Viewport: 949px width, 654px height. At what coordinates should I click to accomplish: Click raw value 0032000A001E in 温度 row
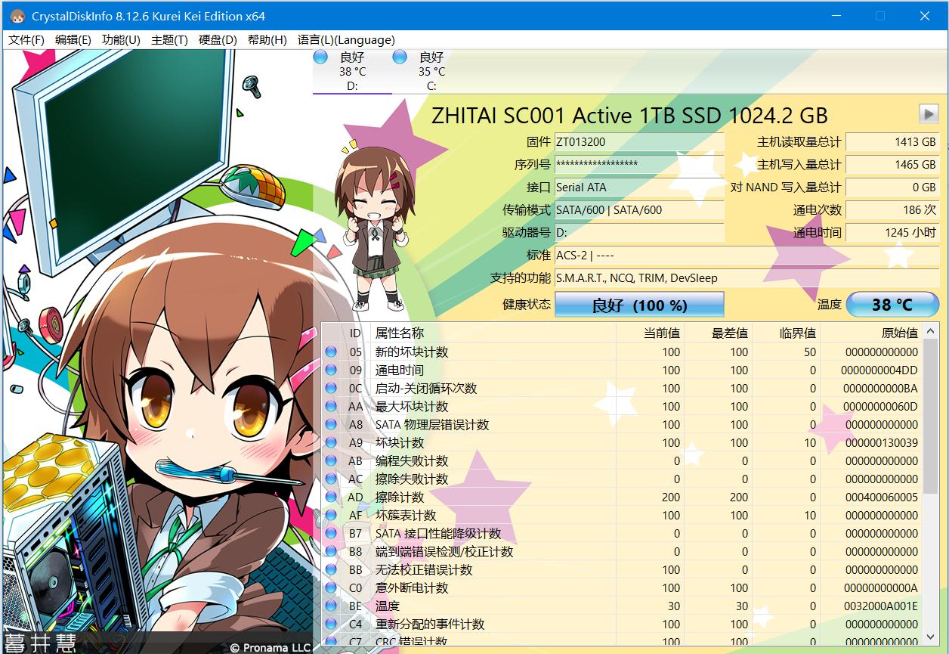881,606
